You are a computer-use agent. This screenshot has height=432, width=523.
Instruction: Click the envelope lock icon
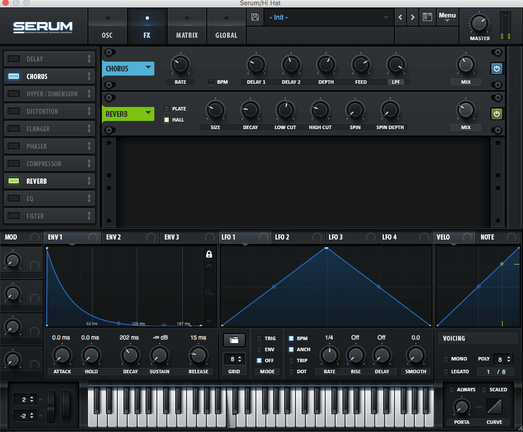pyautogui.click(x=209, y=255)
